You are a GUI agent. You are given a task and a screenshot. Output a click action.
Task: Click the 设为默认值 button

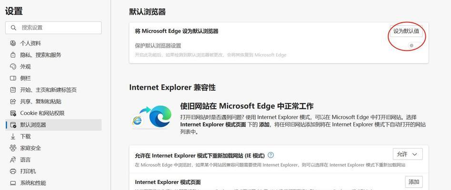click(406, 31)
